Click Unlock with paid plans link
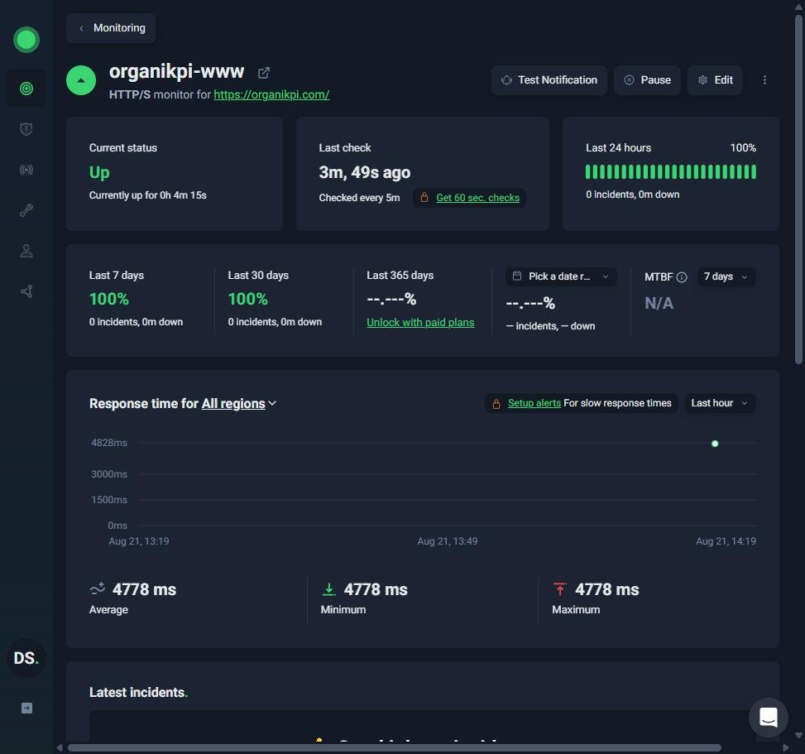 click(420, 323)
